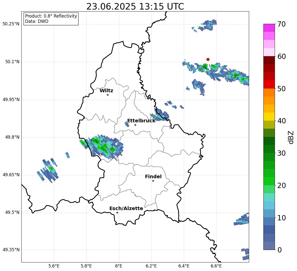Screen dimensions: 297x271
Task: Click the Wiltz station label
Action: 106,91
